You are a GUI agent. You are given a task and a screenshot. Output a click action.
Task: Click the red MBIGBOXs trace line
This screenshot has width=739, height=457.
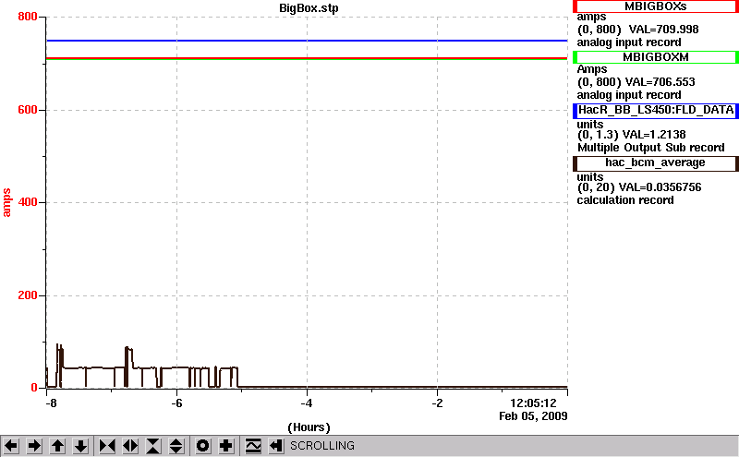[307, 58]
